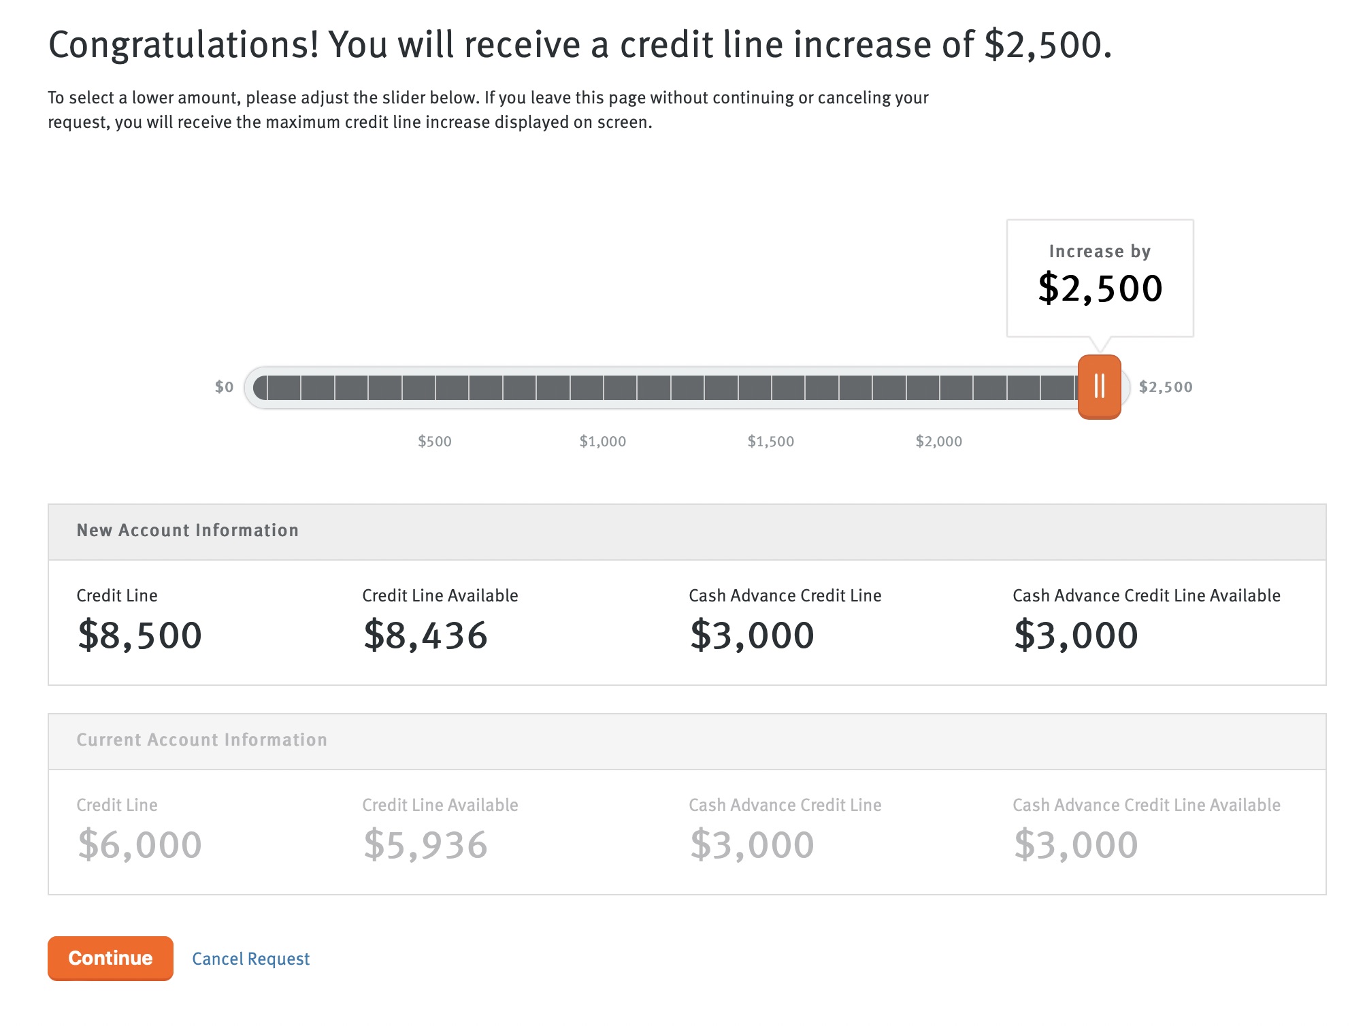This screenshot has height=1026, width=1365.
Task: Select the Credit Line Available value $8,436
Action: click(x=425, y=634)
